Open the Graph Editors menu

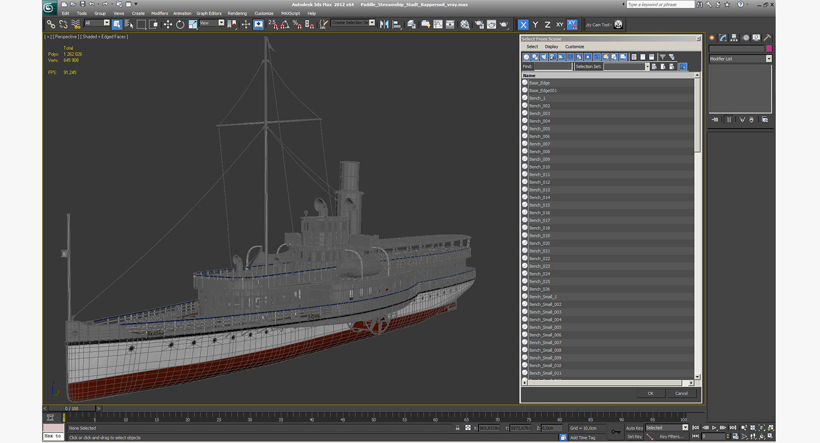(209, 13)
